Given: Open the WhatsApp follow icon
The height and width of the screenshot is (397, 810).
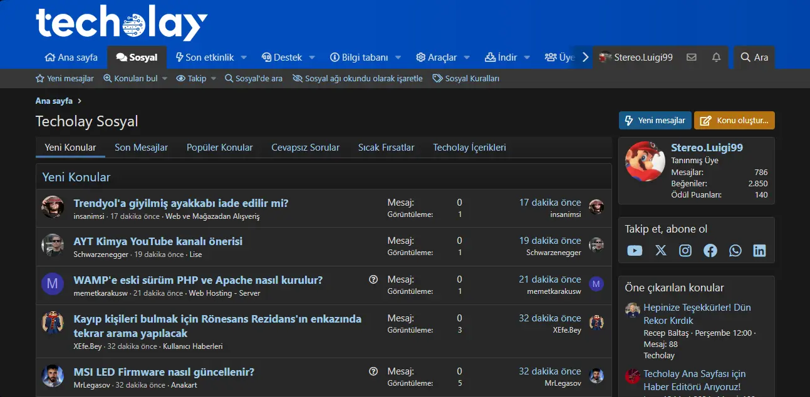Looking at the screenshot, I should coord(735,251).
